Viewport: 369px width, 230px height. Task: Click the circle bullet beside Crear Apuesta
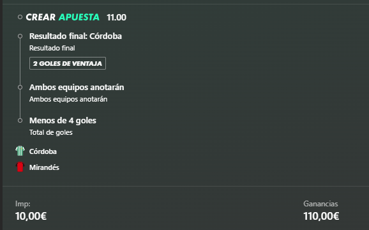20,17
